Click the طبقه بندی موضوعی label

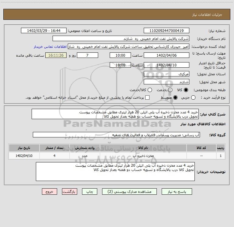pyautogui.click(x=209, y=90)
